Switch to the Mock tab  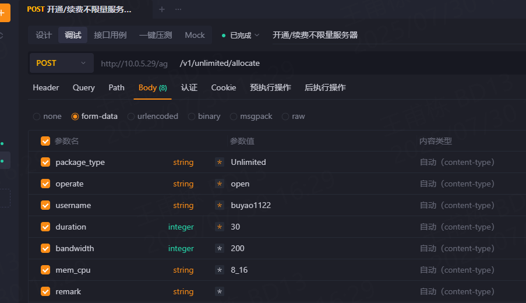tap(195, 35)
